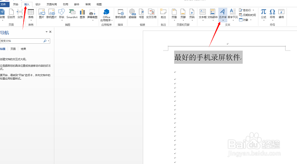Switch to the References (引用) tab
Viewport: 297px width, 164px height.
(x=65, y=4)
